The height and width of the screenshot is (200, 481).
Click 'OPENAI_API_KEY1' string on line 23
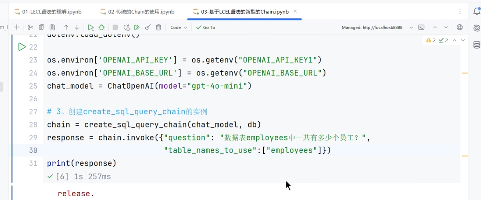point(277,60)
